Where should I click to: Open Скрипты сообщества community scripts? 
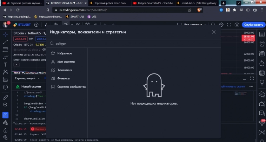point(71,87)
